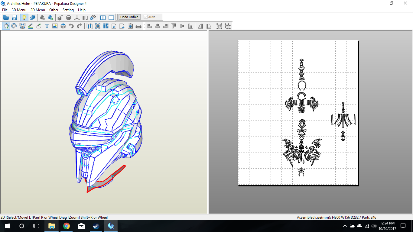Click the Open file folder icon
The image size is (413, 232).
tap(6, 17)
